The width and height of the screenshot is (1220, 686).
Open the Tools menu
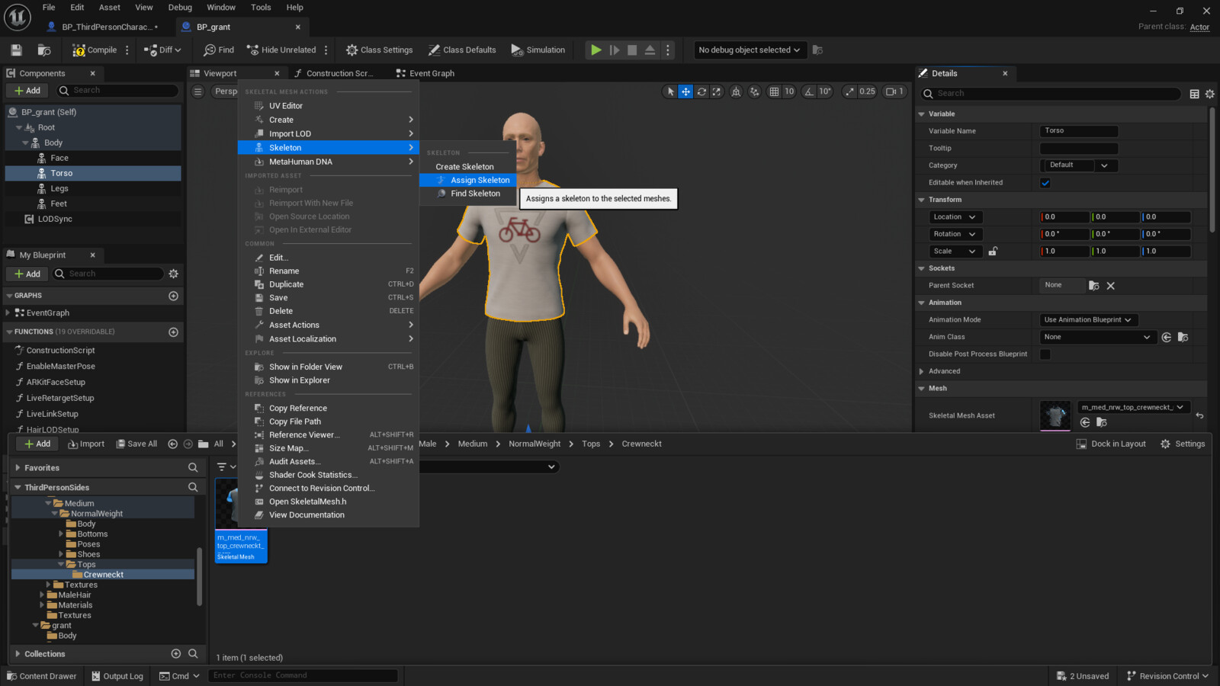click(261, 8)
